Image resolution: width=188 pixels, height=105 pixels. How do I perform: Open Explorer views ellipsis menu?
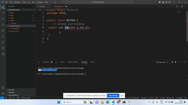(33, 6)
